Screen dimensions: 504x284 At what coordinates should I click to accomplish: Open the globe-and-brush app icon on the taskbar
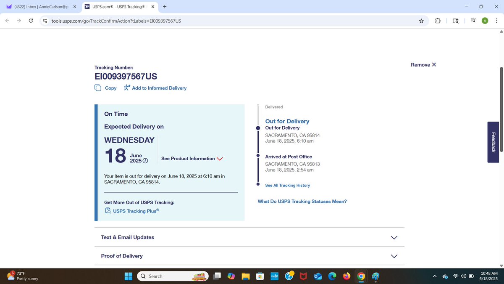375,276
